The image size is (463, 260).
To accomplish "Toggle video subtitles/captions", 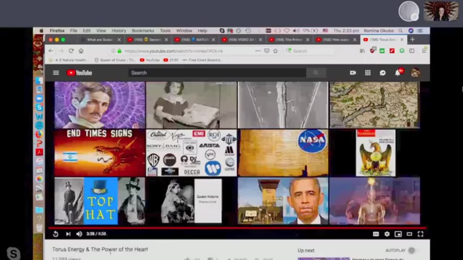I will 376,234.
